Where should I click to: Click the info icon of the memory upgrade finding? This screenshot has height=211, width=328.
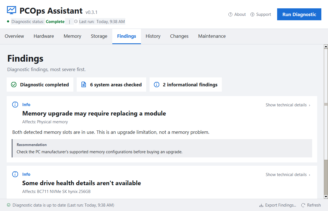pyautogui.click(x=15, y=104)
